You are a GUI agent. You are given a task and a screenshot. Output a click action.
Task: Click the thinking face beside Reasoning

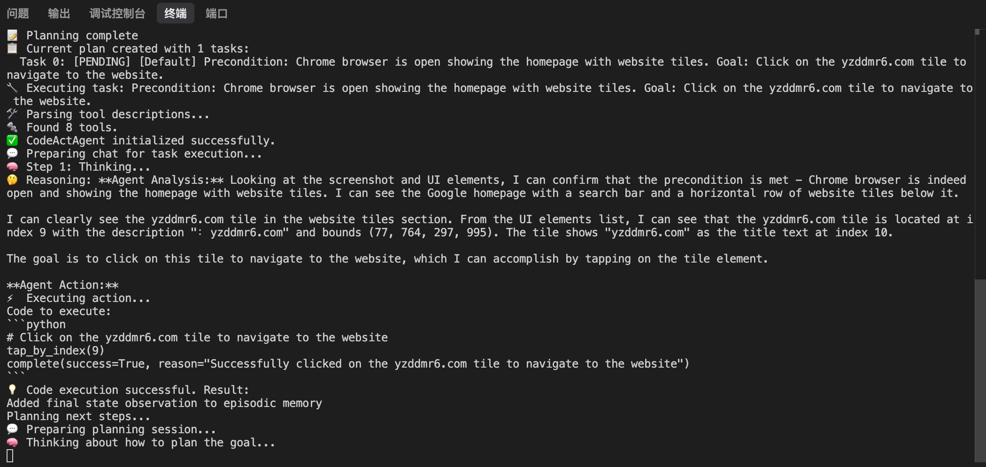12,180
